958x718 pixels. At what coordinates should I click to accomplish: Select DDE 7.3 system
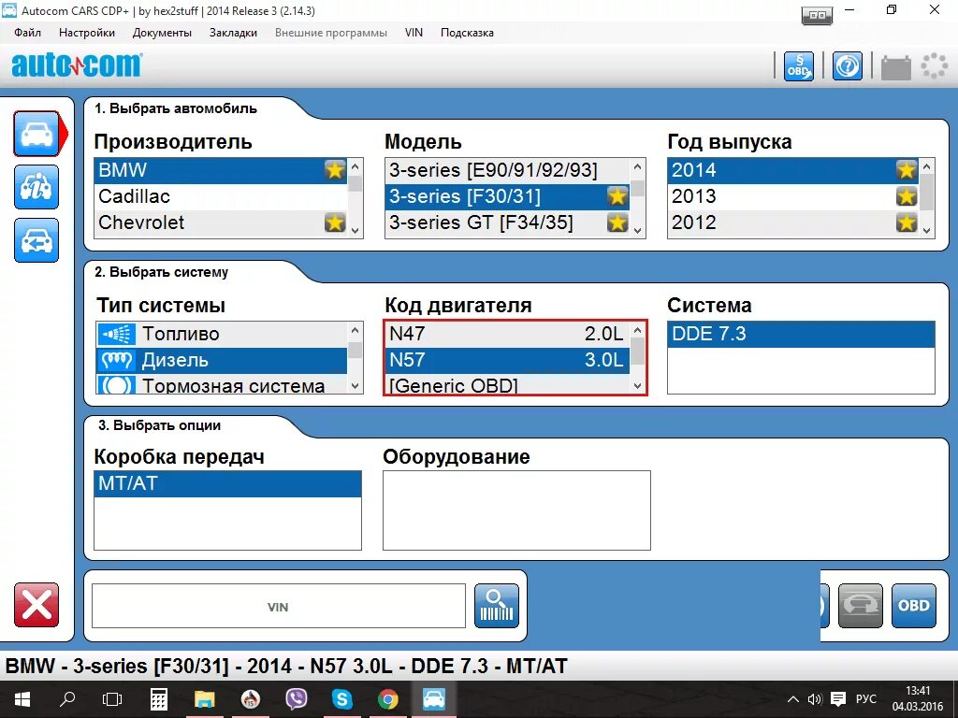(x=801, y=334)
